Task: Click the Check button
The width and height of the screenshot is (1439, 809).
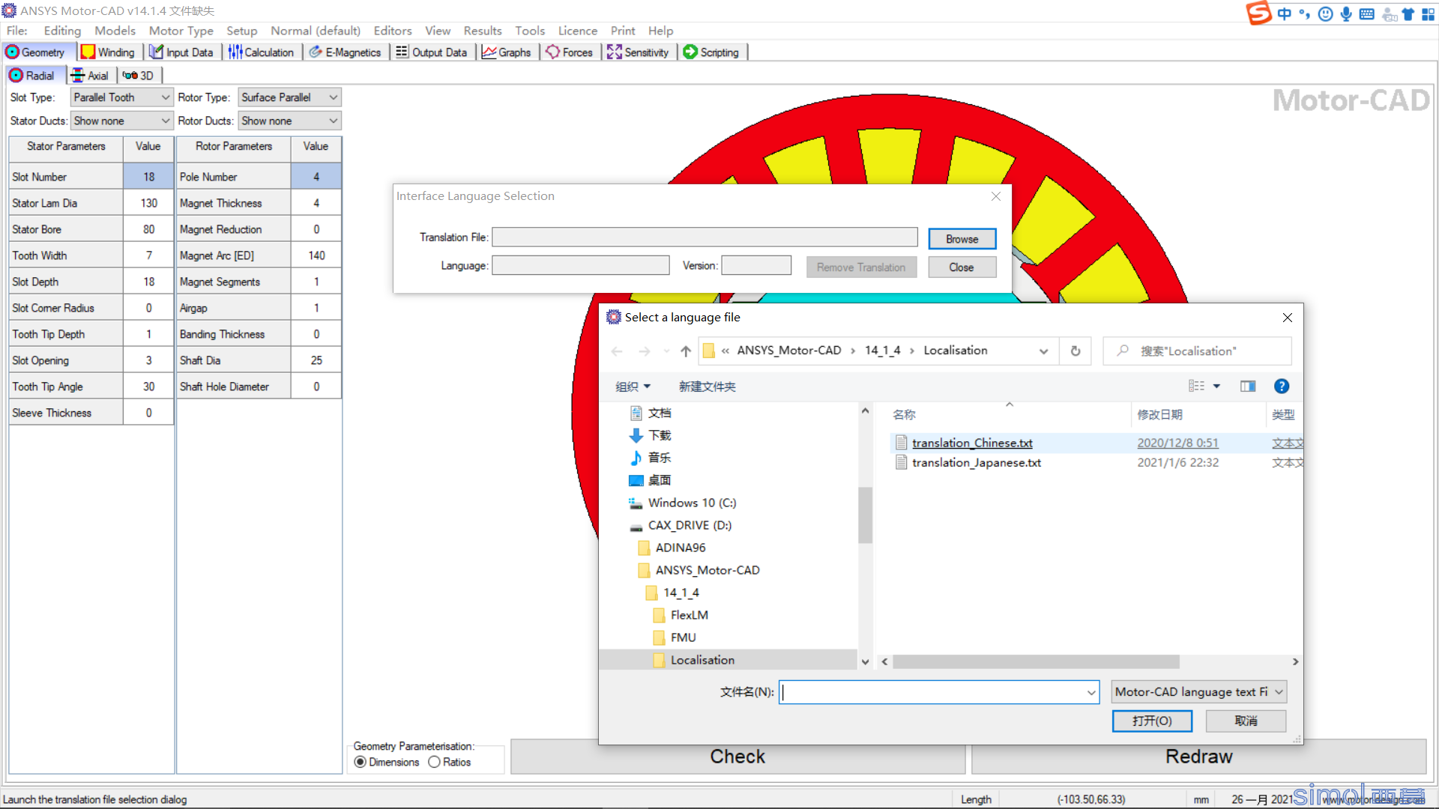Action: [x=737, y=757]
